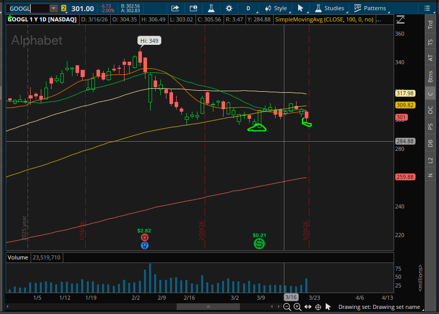Click the -6.13 -2.00% change value
The height and width of the screenshot is (314, 439).
point(108,8)
